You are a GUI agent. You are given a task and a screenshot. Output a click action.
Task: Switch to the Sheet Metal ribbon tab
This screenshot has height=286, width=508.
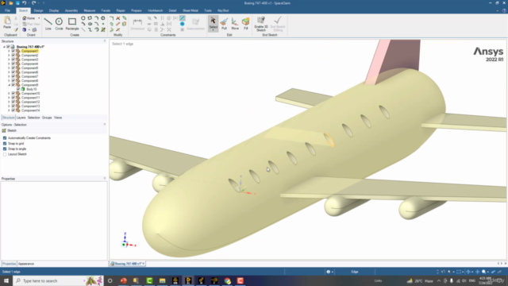[x=190, y=10]
